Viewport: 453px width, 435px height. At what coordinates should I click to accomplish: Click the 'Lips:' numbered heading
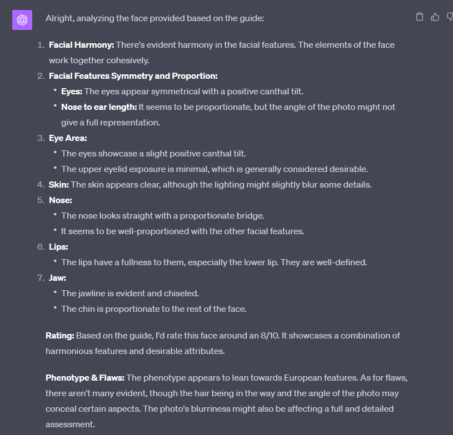pos(58,246)
